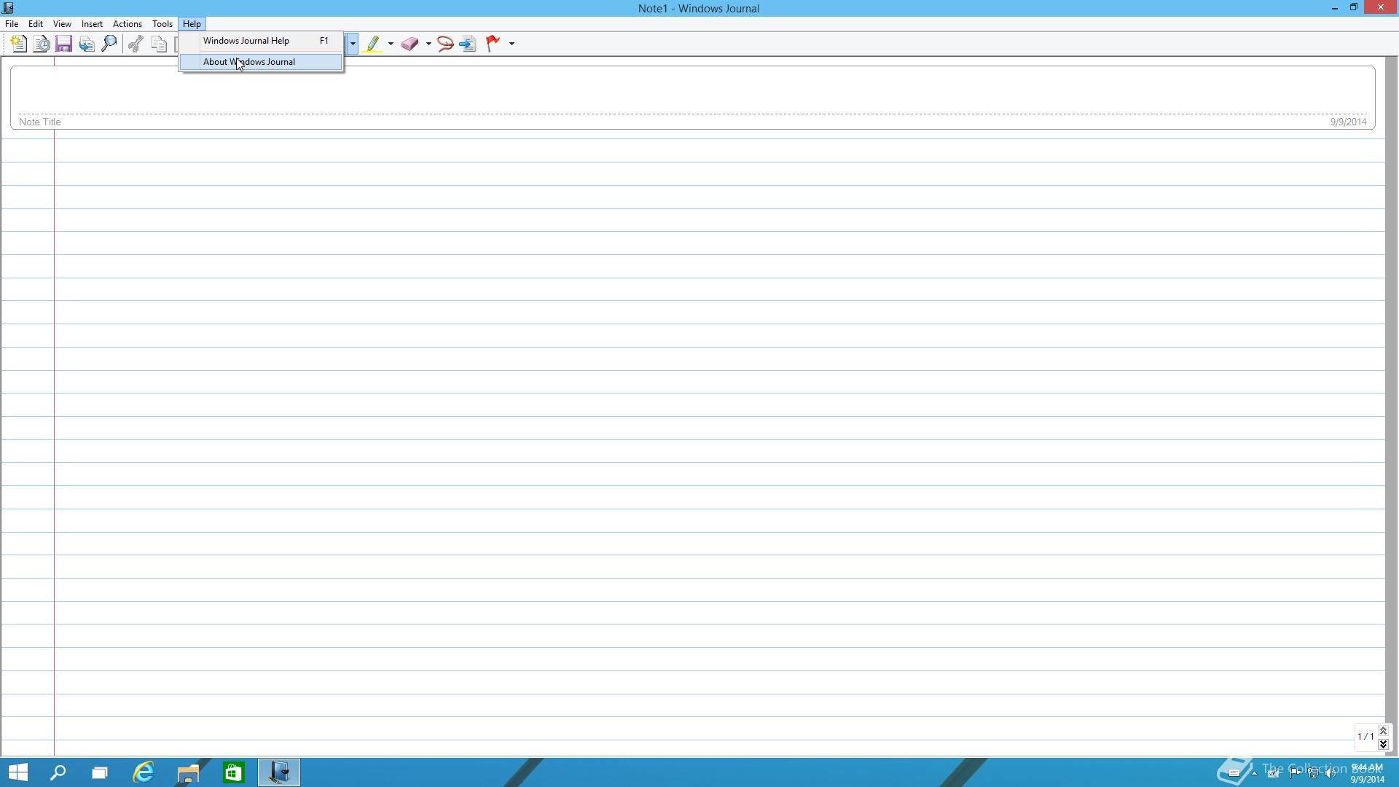The height and width of the screenshot is (787, 1399).
Task: Expand the Flag options dropdown
Action: [x=512, y=44]
